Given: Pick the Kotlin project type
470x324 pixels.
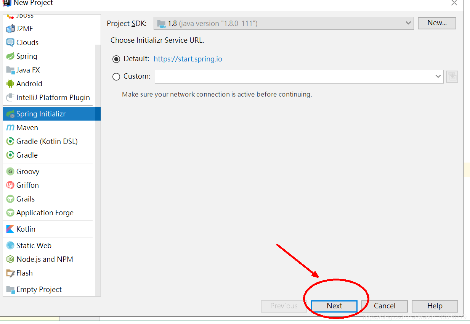Looking at the screenshot, I should coord(52,229).
